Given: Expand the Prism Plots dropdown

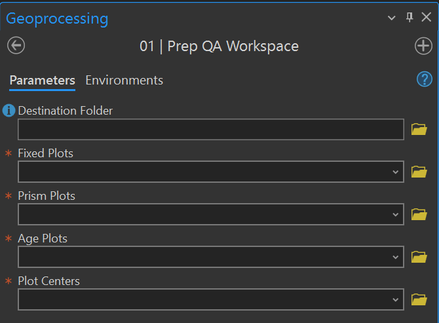Looking at the screenshot, I should pyautogui.click(x=395, y=214).
